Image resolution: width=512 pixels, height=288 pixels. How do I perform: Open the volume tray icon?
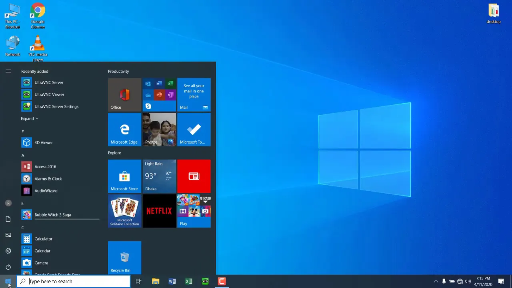point(468,281)
